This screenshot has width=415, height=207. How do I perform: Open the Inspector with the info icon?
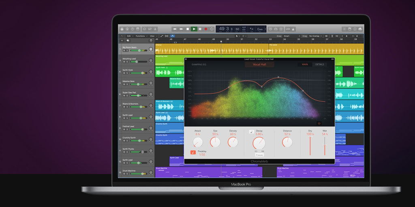coord(127,29)
